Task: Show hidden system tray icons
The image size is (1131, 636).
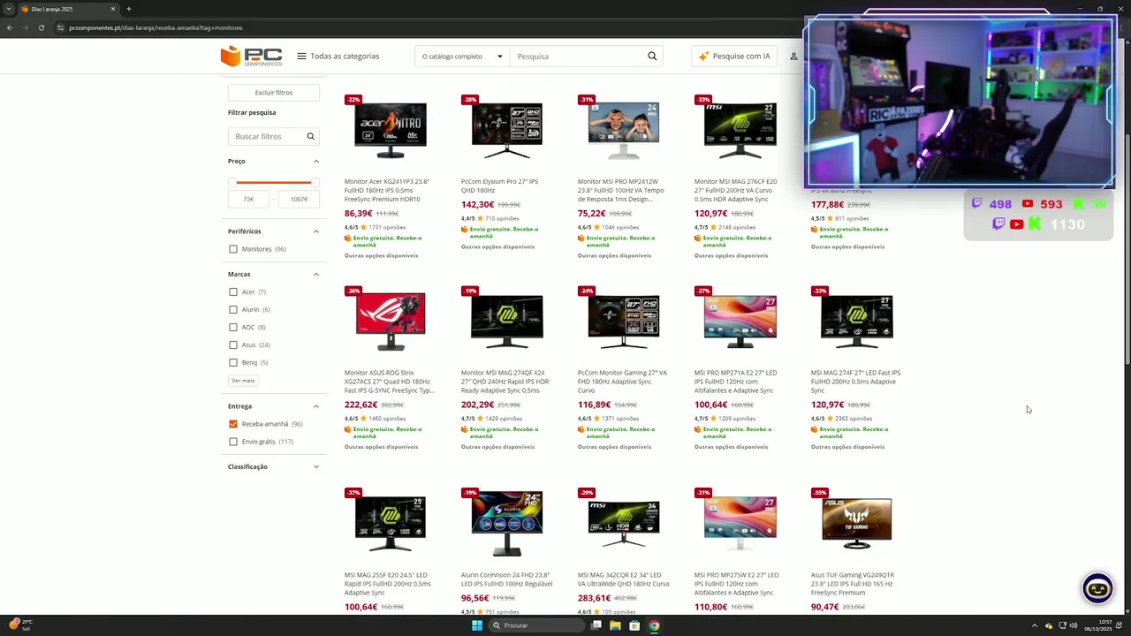Action: [x=1035, y=625]
